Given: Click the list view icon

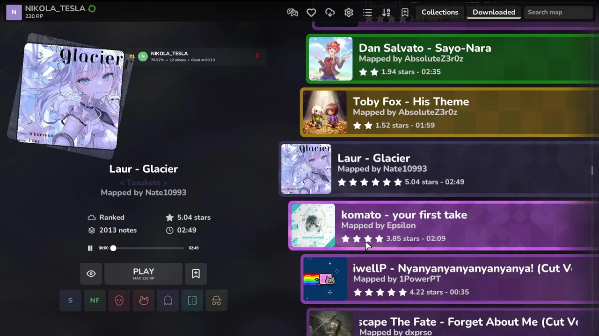Looking at the screenshot, I should click(367, 13).
